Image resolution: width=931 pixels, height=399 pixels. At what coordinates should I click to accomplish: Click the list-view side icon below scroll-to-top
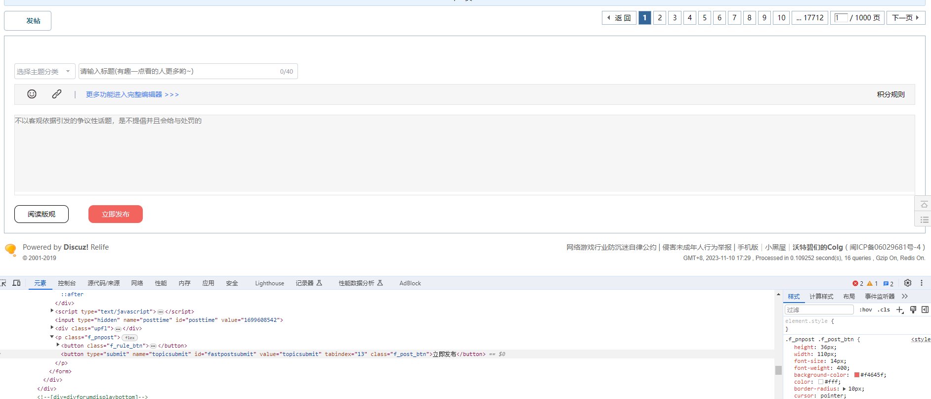pos(924,219)
